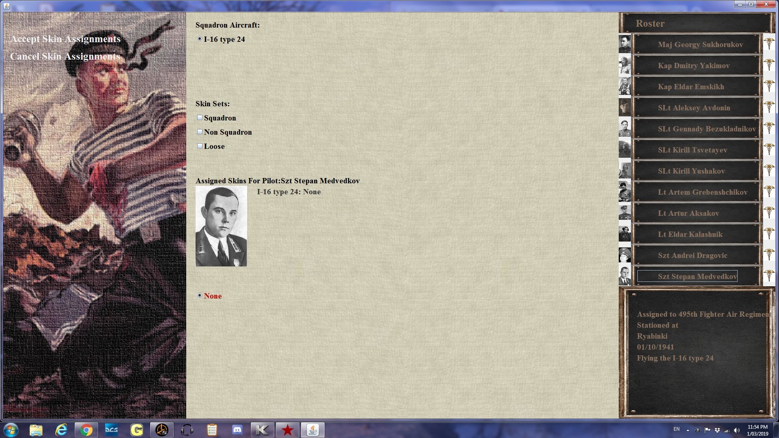
Task: Open the red star application in taskbar
Action: pyautogui.click(x=287, y=430)
